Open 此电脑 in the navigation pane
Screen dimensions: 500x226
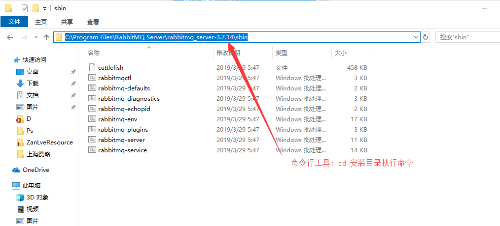32,185
